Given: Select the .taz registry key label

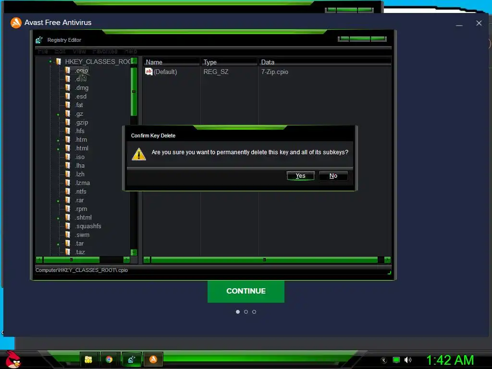Looking at the screenshot, I should (80, 252).
